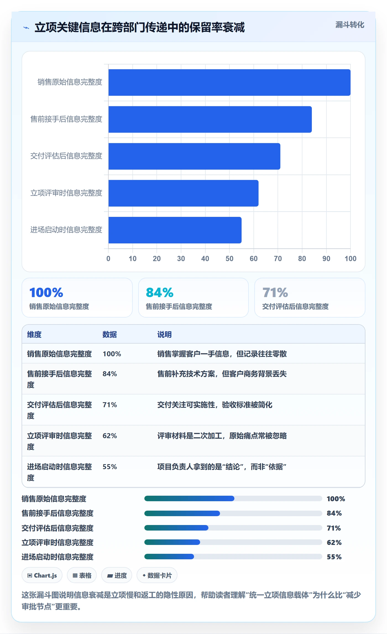Click the 说明 table column header
This screenshot has width=387, height=634.
click(x=164, y=334)
